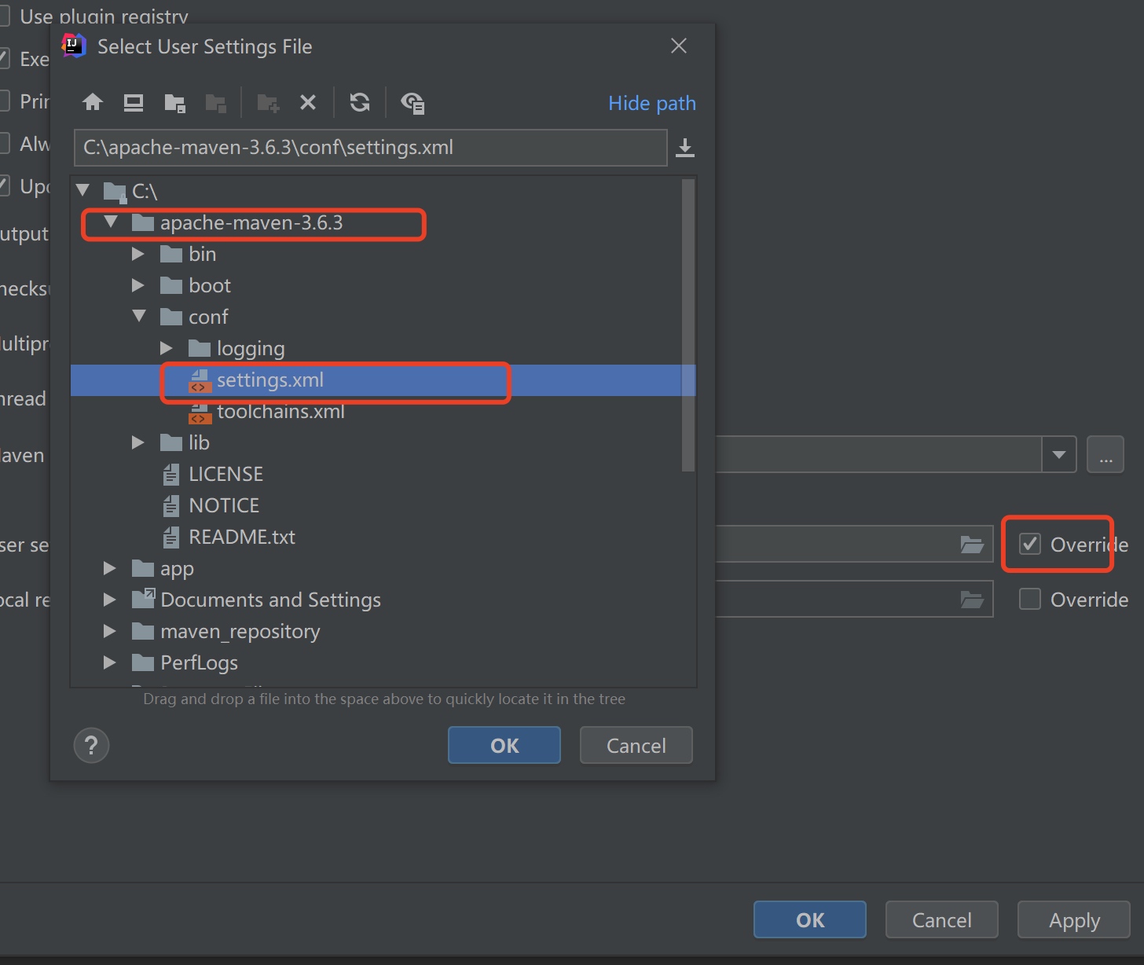Collapse the conf folder
This screenshot has width=1144, height=965.
point(139,316)
